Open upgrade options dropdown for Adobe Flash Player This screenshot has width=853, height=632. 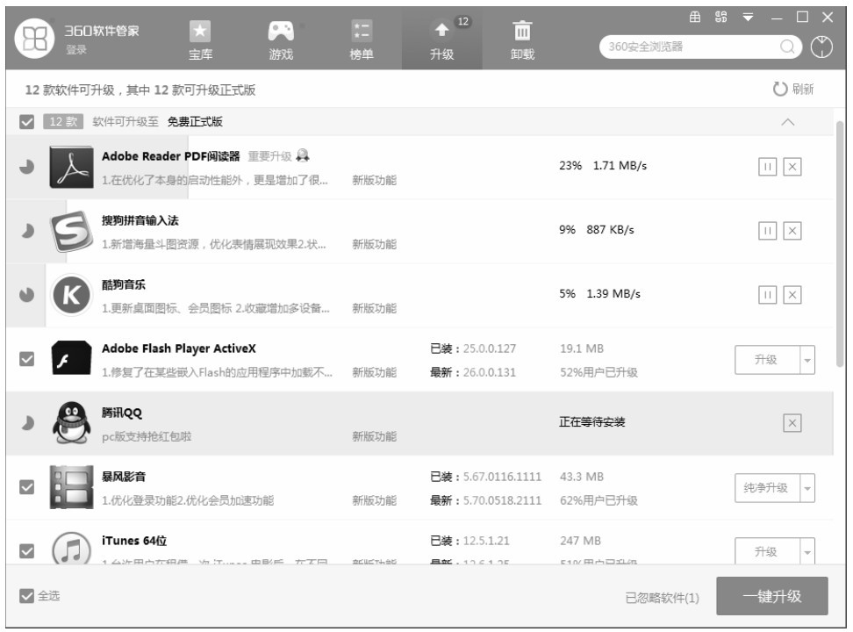[x=807, y=360]
